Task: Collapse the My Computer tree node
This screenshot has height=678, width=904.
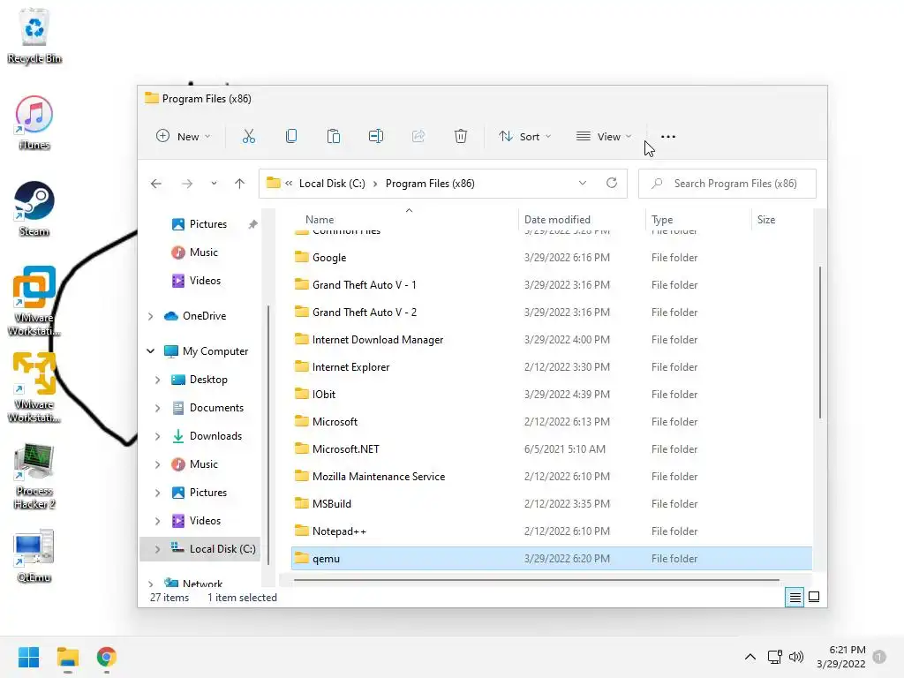Action: tap(150, 351)
